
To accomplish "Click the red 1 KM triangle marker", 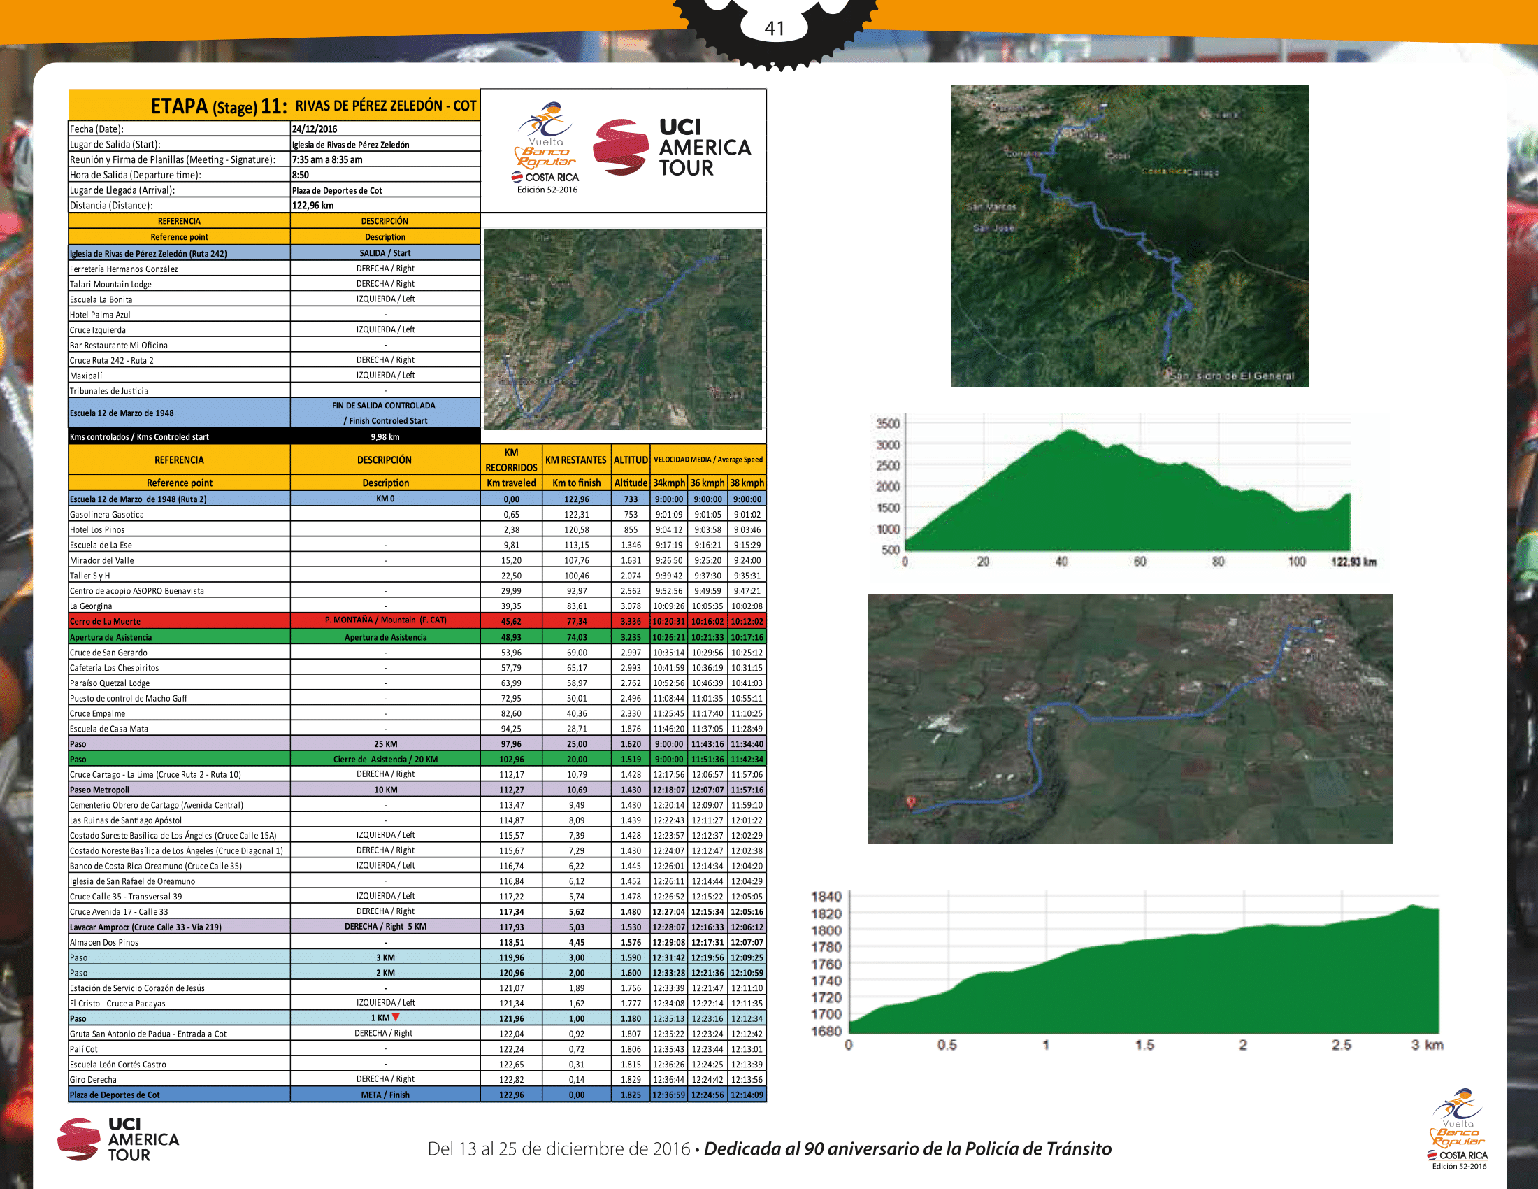I will [x=396, y=1017].
